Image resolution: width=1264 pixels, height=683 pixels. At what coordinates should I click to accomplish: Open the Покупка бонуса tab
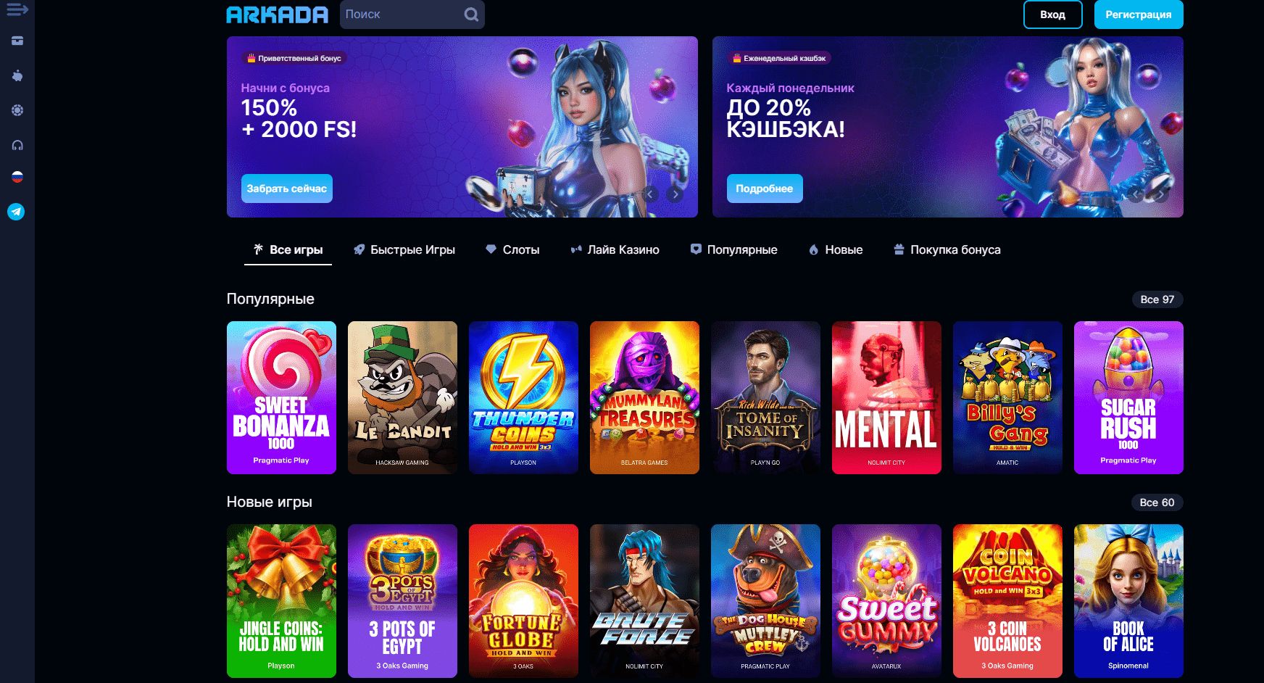coord(947,249)
